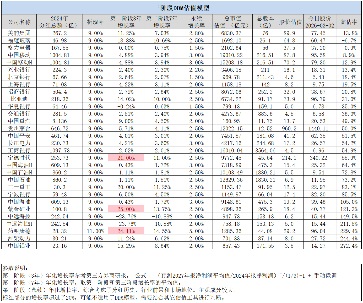Click the 折现率 column header
Viewport: 363px width, 303px height.
95,22
